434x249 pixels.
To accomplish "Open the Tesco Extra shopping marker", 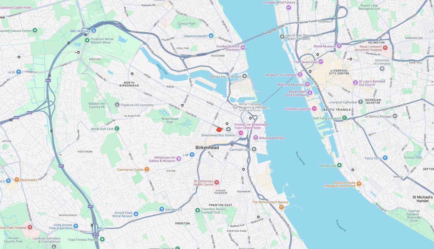I will (x=385, y=158).
